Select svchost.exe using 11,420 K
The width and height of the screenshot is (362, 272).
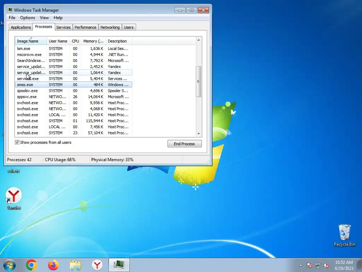click(74, 115)
